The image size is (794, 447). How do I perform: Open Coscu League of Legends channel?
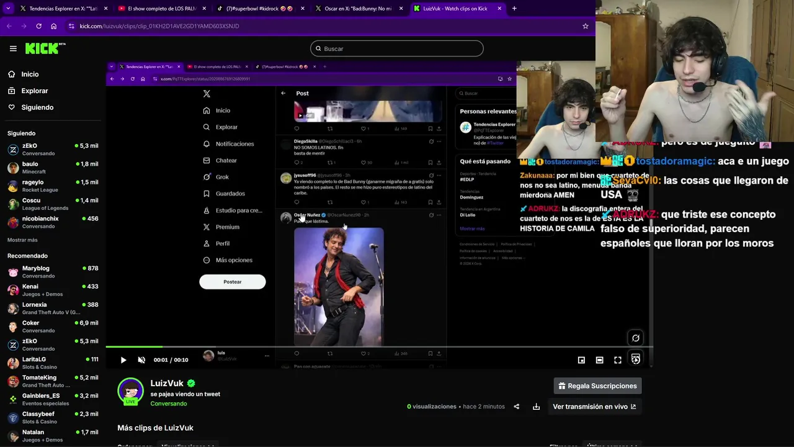[x=53, y=204]
